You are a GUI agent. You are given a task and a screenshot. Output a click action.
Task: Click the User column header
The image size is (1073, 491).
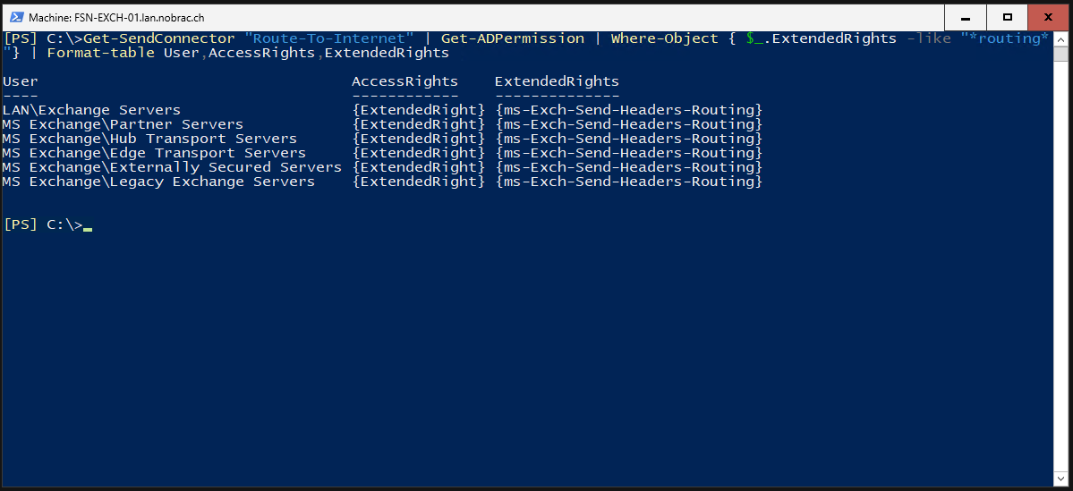point(20,81)
